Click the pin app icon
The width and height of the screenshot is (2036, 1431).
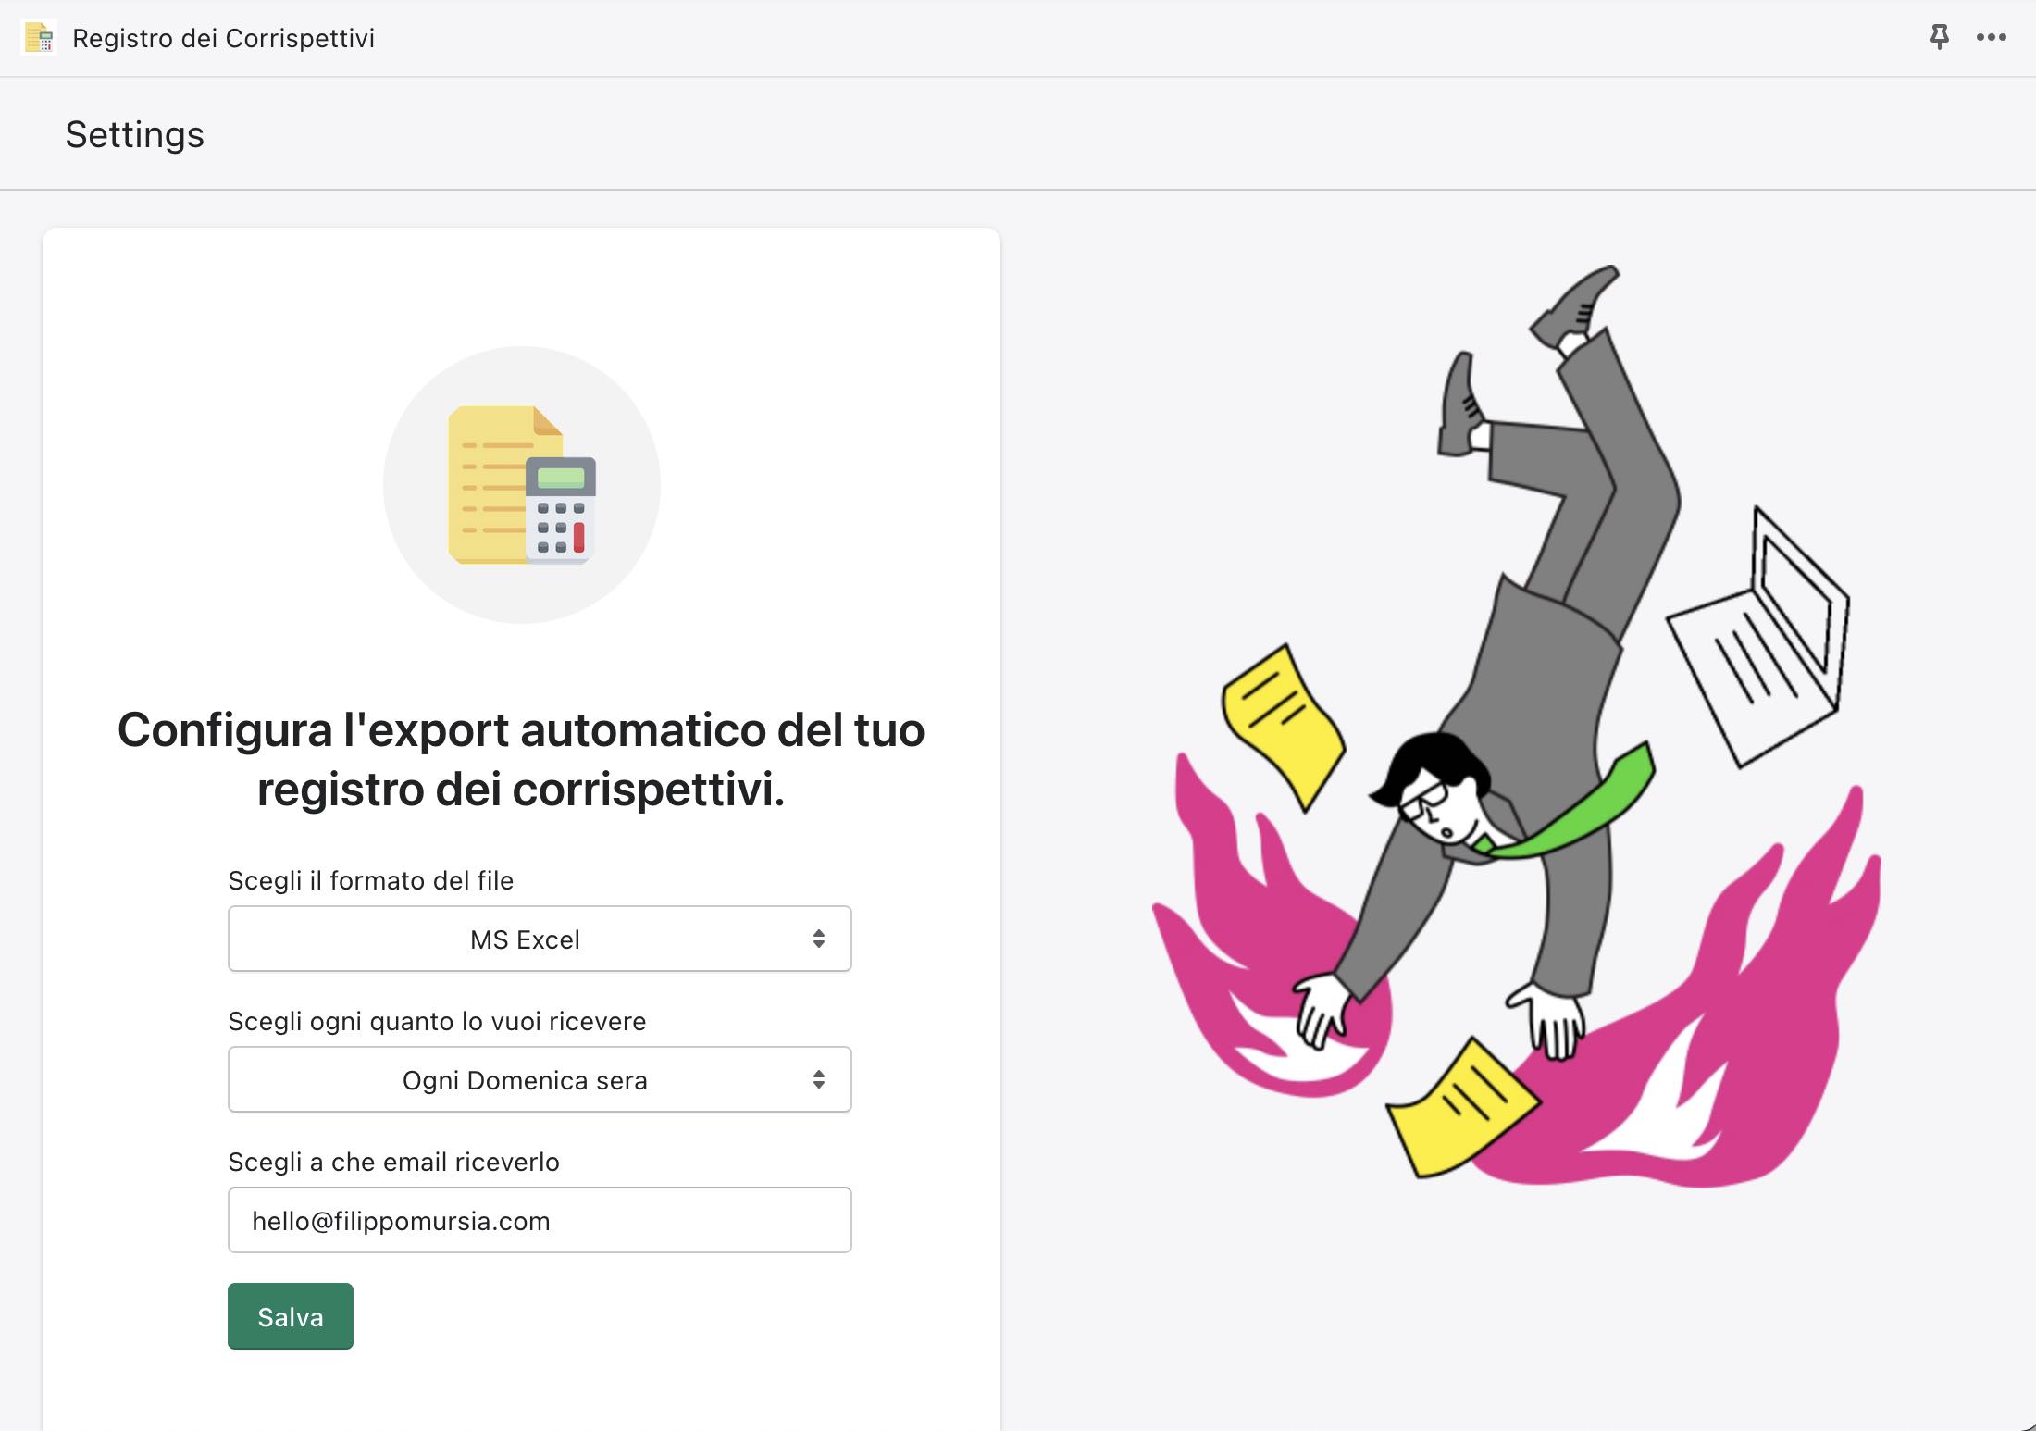[x=1939, y=37]
